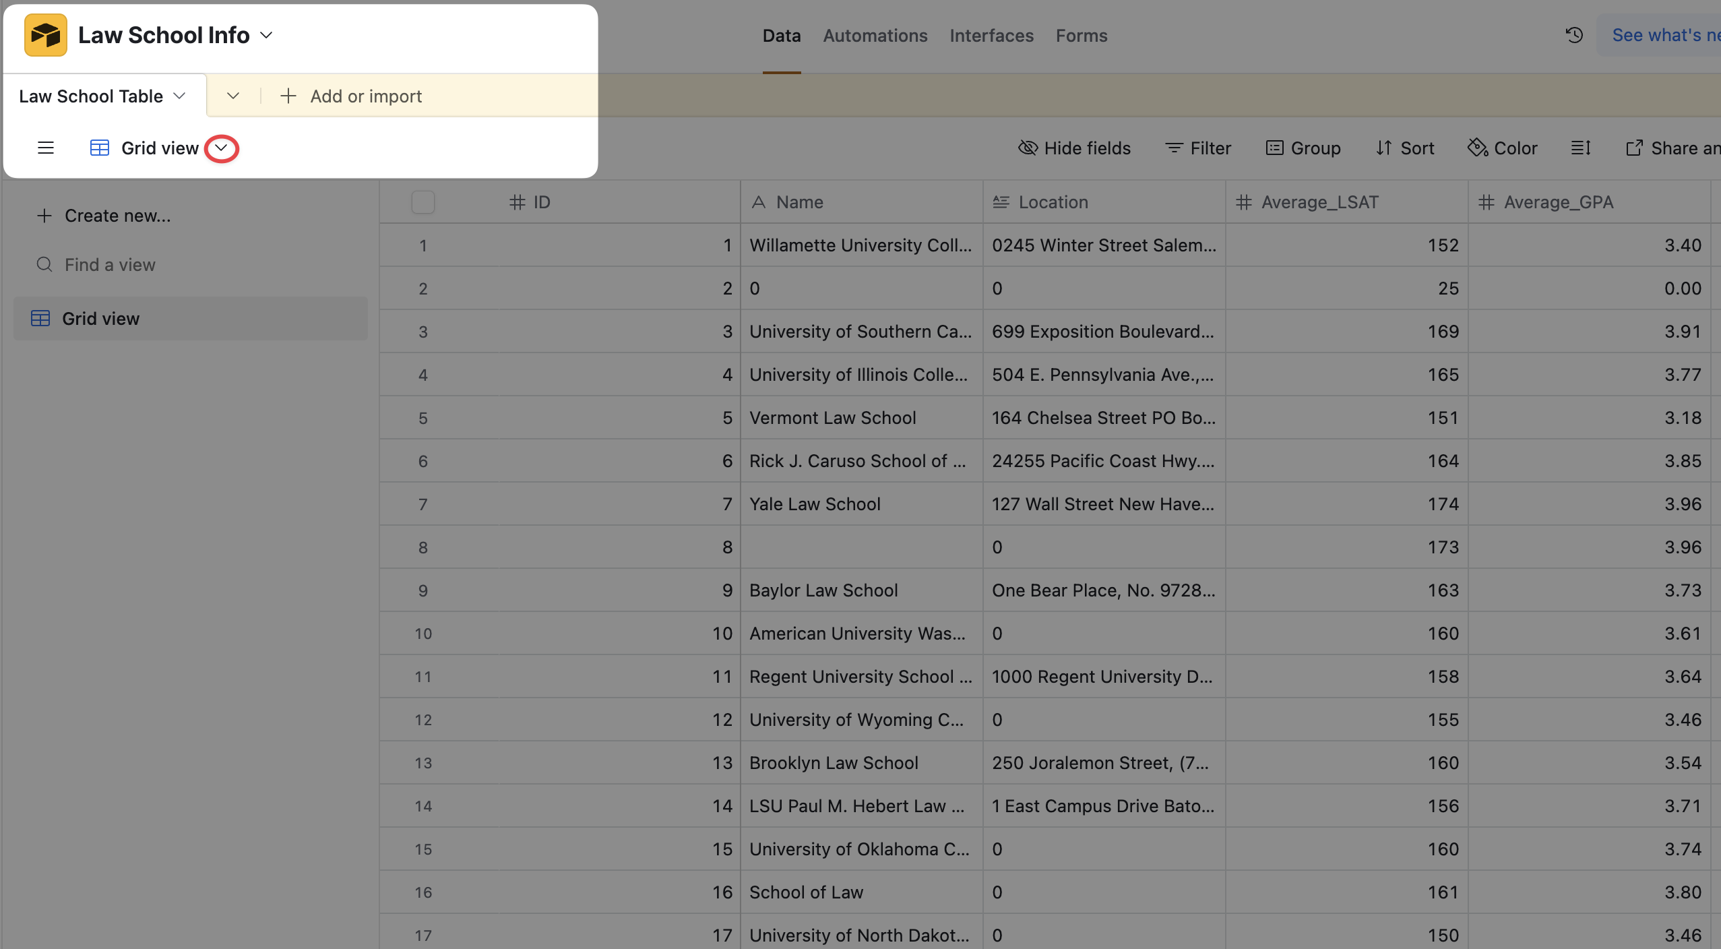Click the GPA 0.00 cell
Viewport: 1721px width, 949px height.
pos(1590,288)
